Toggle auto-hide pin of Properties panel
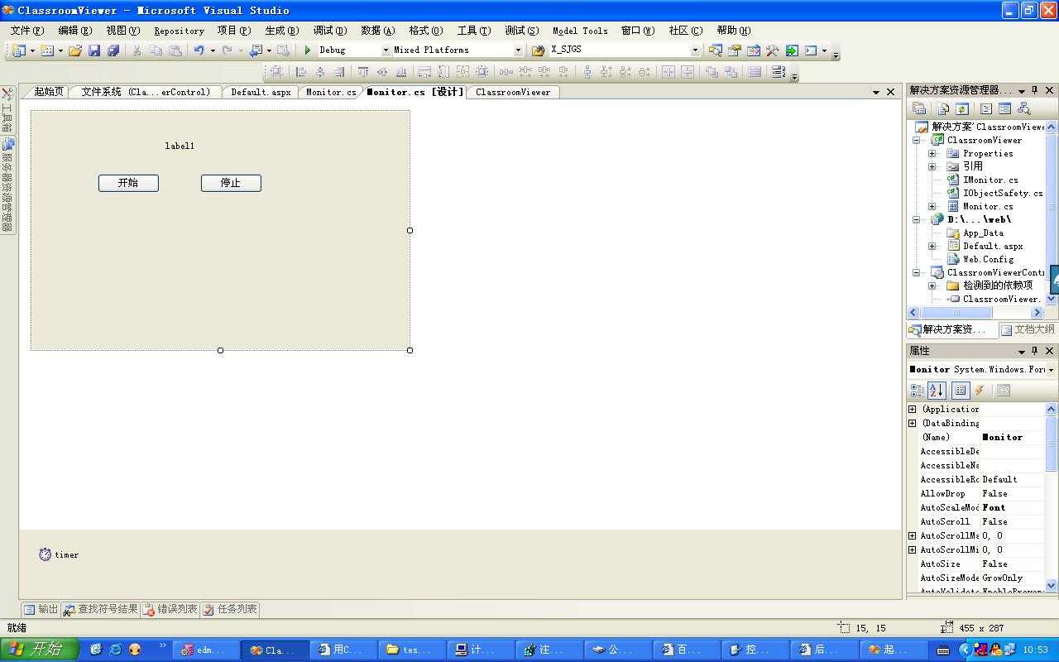The image size is (1059, 662). (1034, 351)
